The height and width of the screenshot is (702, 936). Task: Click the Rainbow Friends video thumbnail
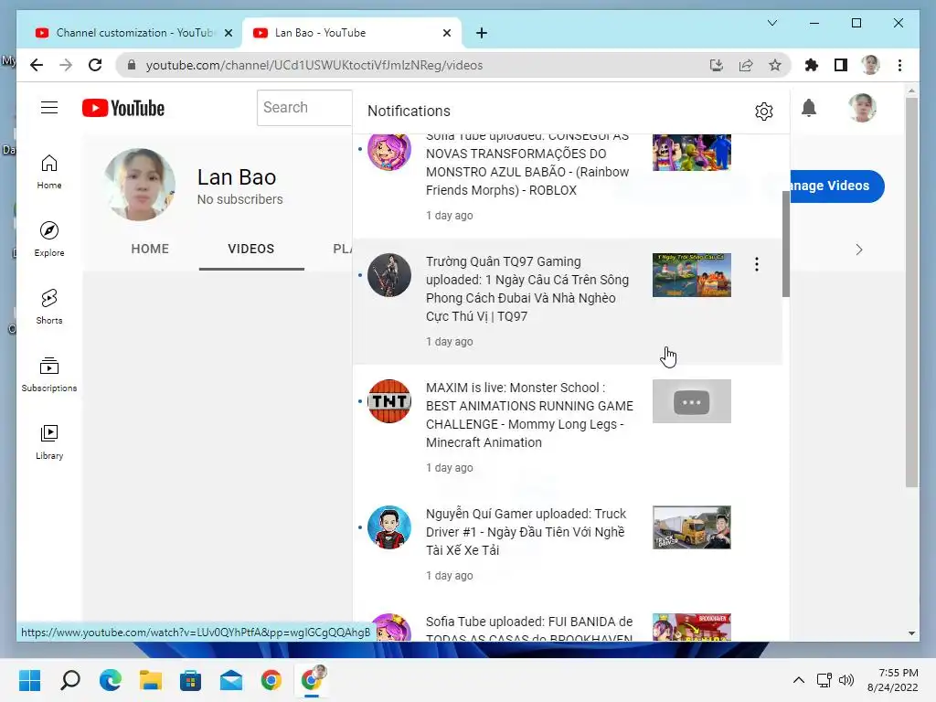pos(691,153)
